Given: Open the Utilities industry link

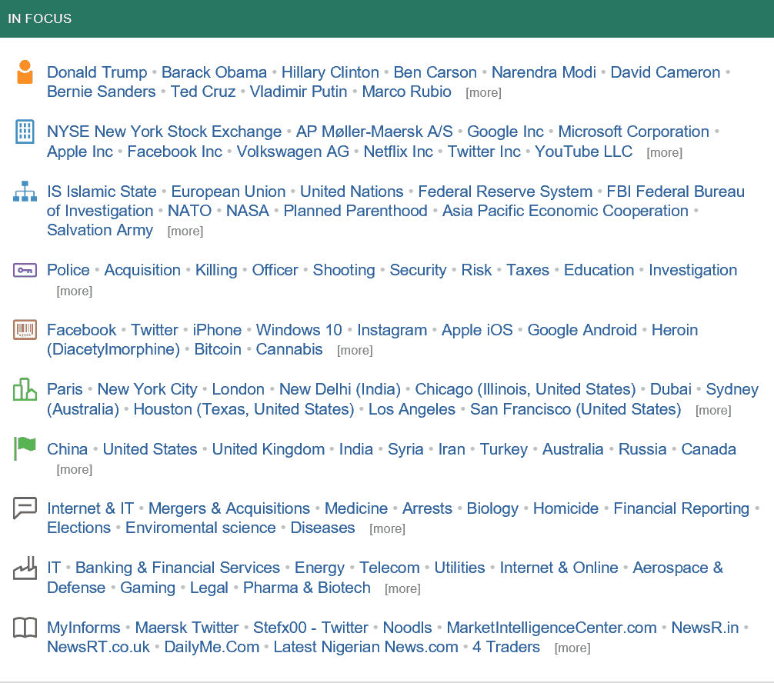Looking at the screenshot, I should click(460, 568).
